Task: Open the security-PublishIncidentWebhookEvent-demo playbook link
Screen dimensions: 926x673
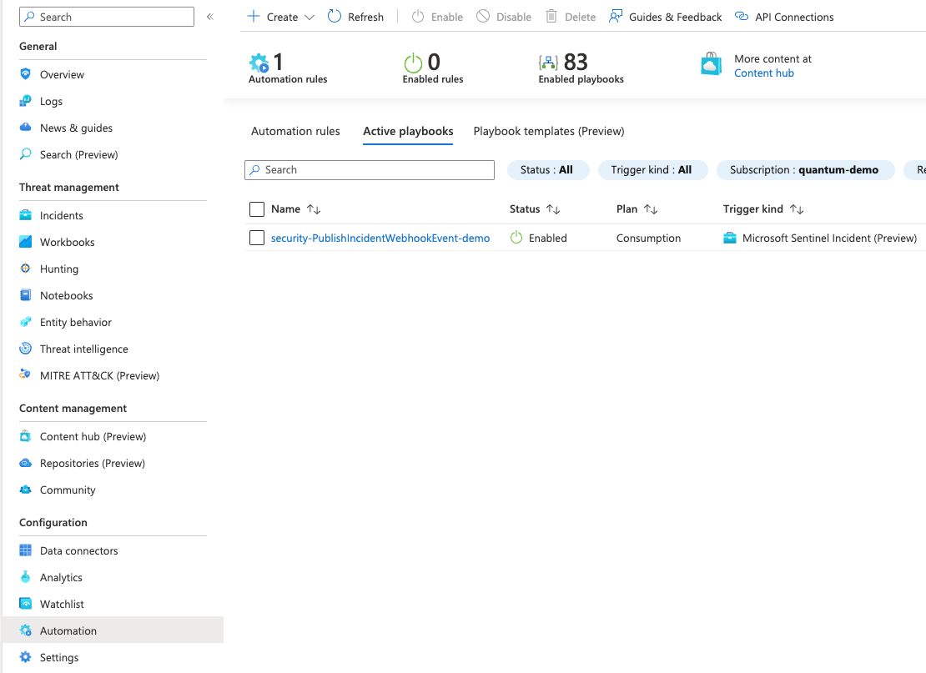Action: [x=380, y=238]
